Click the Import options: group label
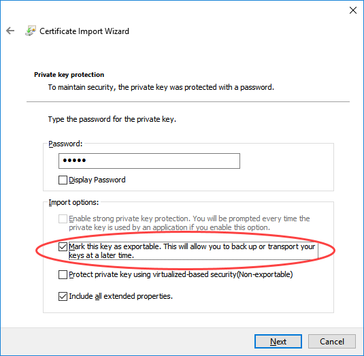Screen dimensions: 364x356 [x=73, y=202]
